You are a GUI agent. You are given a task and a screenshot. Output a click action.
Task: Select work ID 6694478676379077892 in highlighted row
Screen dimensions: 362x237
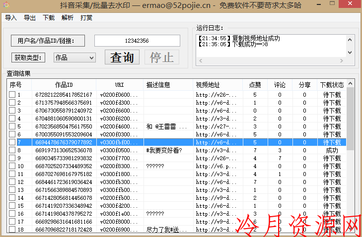pos(64,142)
